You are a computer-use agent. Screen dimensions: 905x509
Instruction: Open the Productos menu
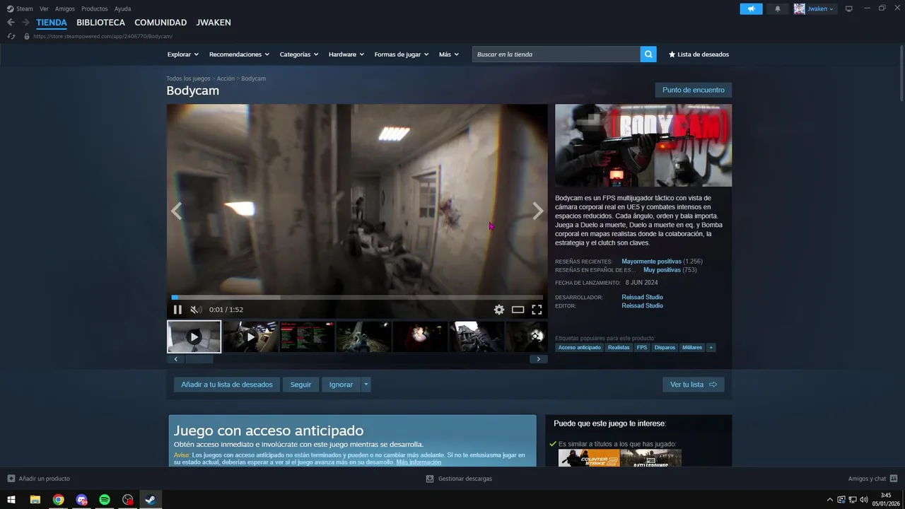coord(95,8)
